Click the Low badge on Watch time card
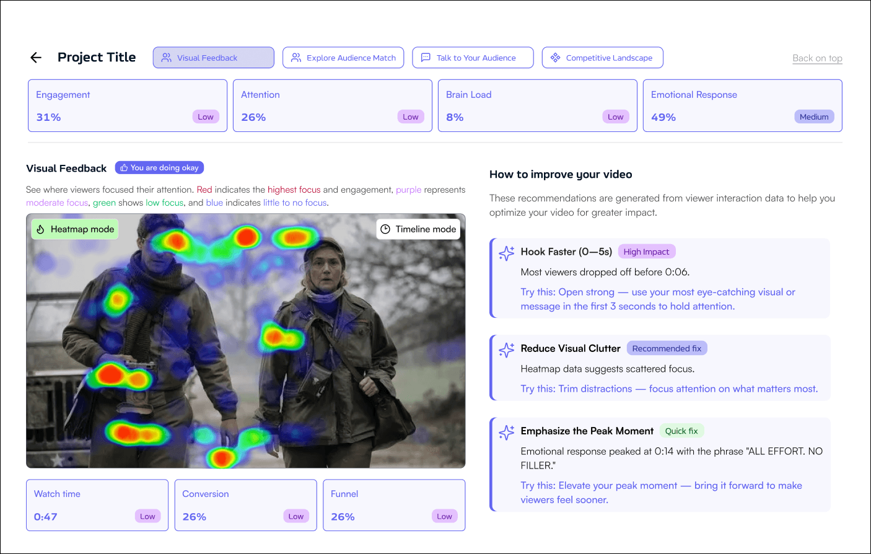The image size is (871, 554). 147,516
